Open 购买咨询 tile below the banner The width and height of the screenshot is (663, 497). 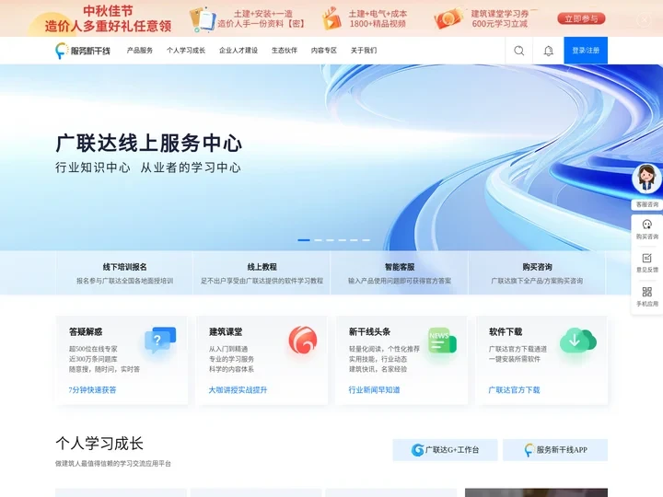click(x=537, y=272)
